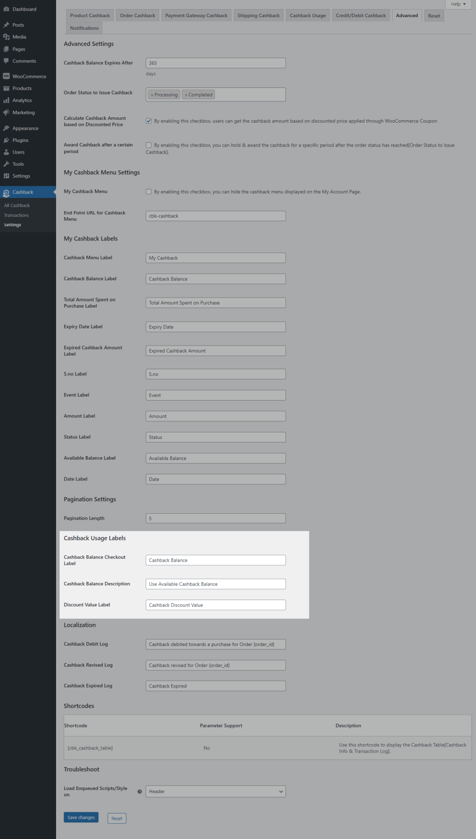Open Media library icon
476x839 pixels.
pos(6,37)
